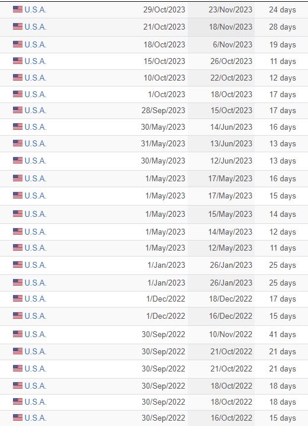Click the U.S.A. link received 16/Dec/2022
This screenshot has height=426, width=308.
point(36,316)
